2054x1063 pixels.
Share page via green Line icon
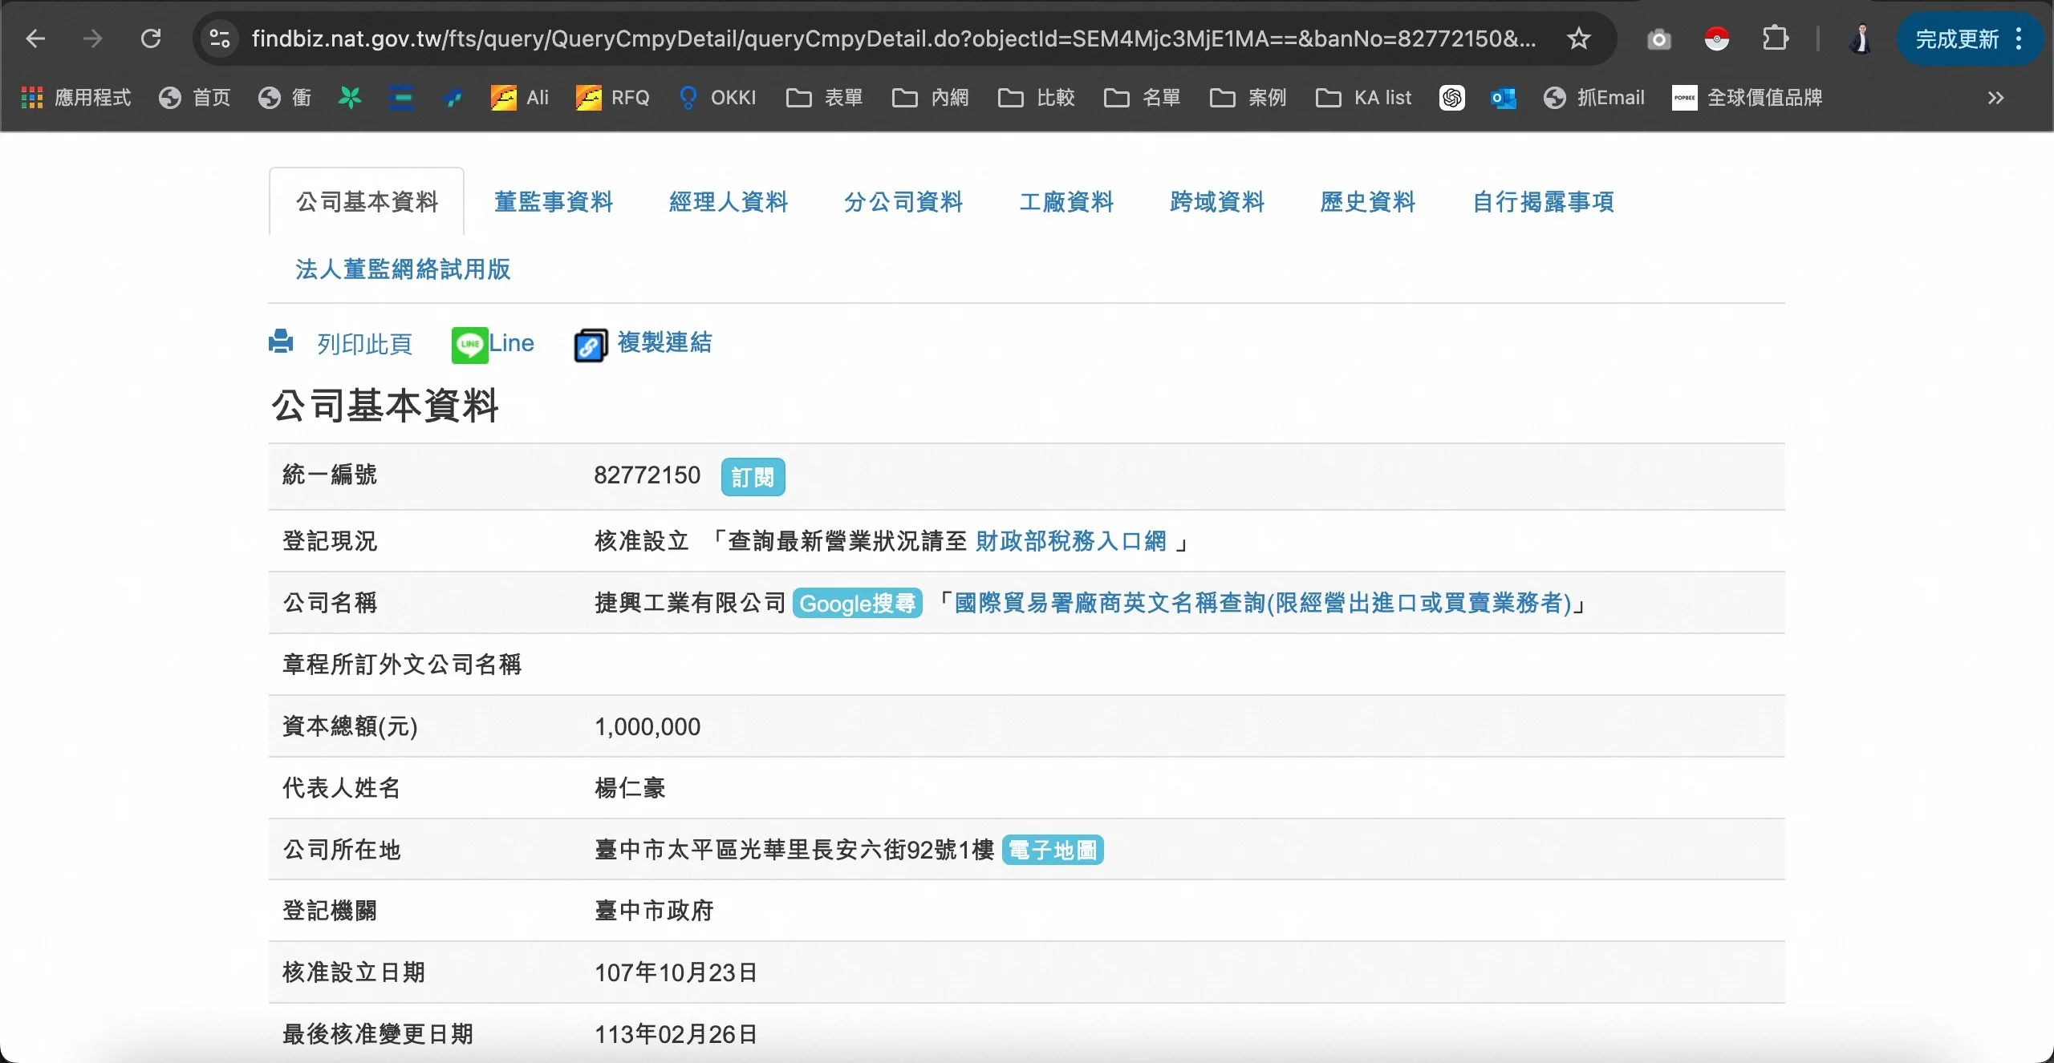tap(469, 345)
